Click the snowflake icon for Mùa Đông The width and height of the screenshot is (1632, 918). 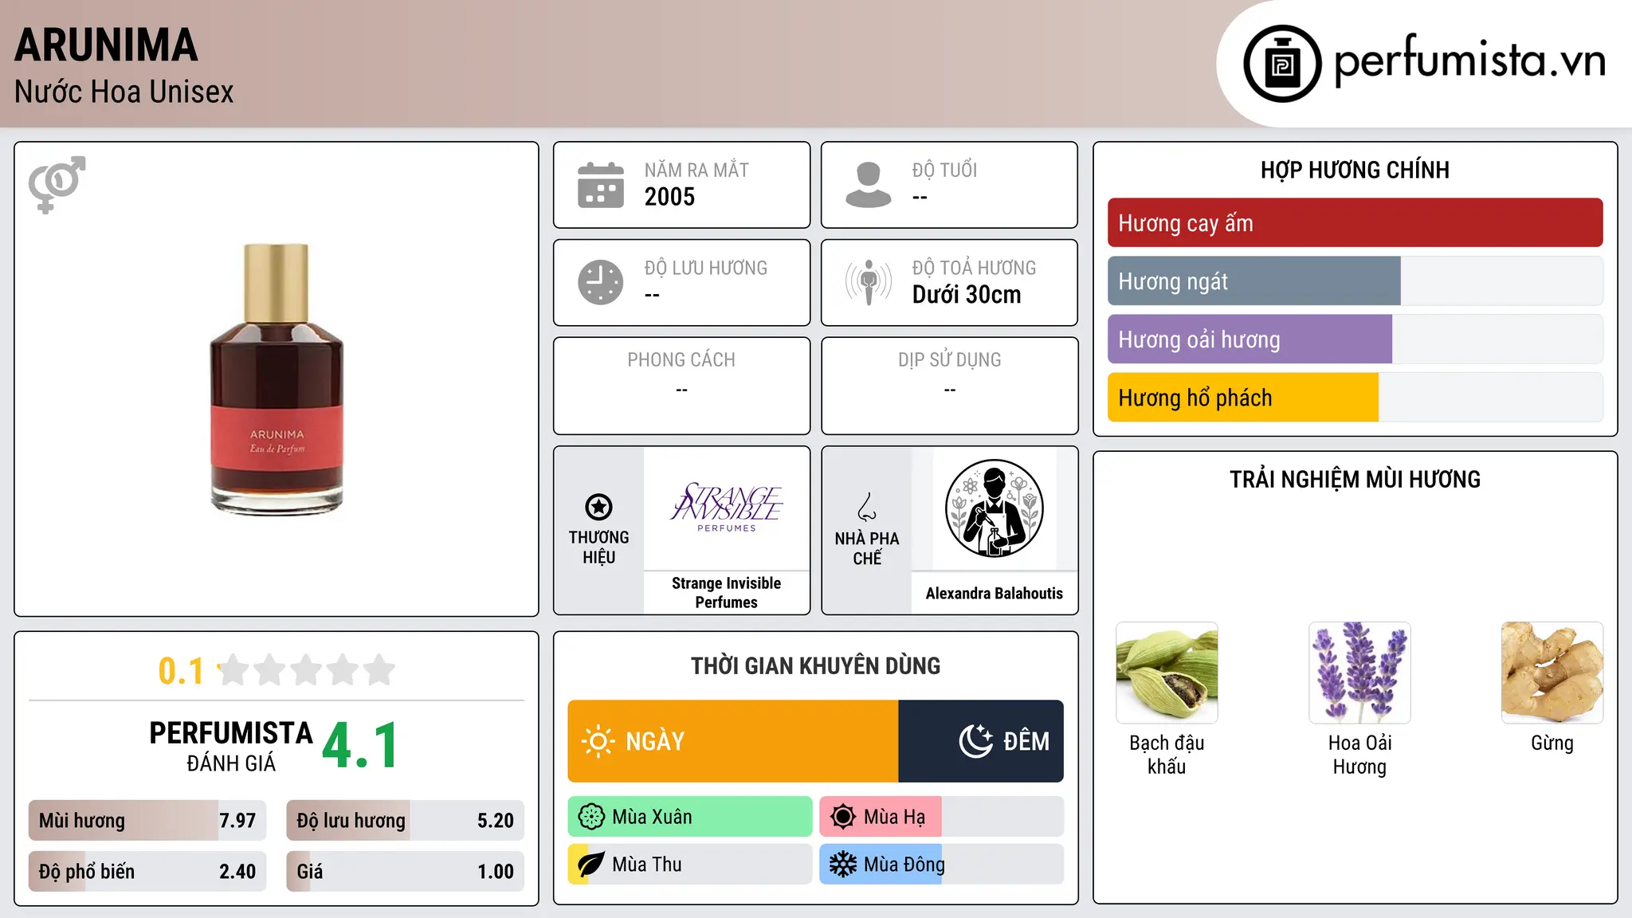[x=843, y=865]
